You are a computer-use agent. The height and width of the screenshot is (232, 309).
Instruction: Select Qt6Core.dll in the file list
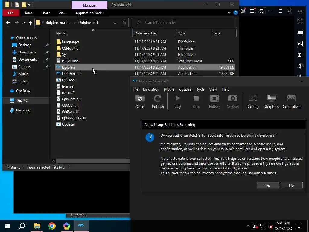click(x=71, y=99)
